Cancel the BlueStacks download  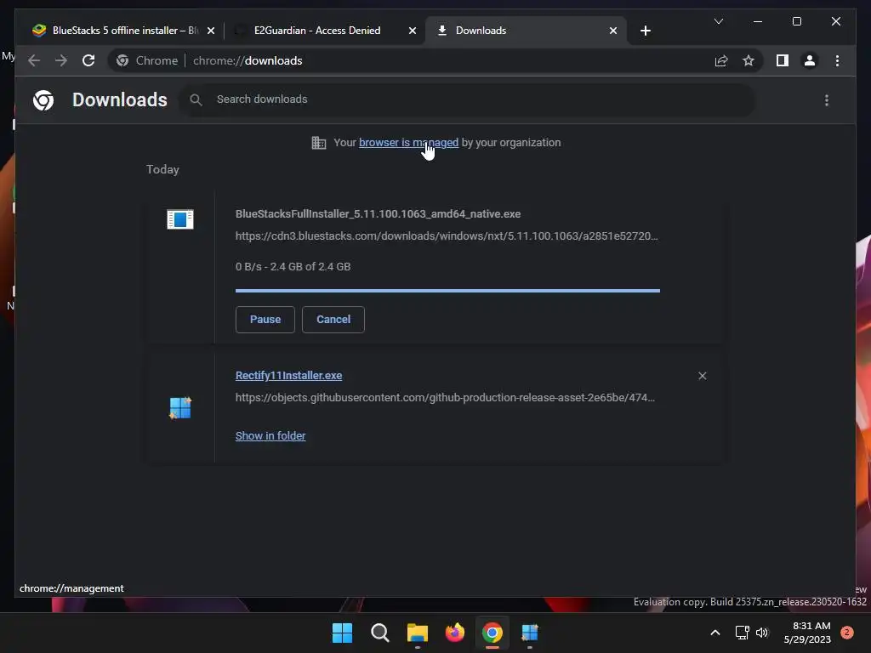333,320
